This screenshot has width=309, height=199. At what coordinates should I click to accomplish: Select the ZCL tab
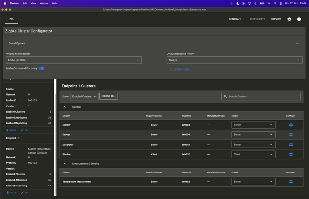pyautogui.click(x=12, y=19)
